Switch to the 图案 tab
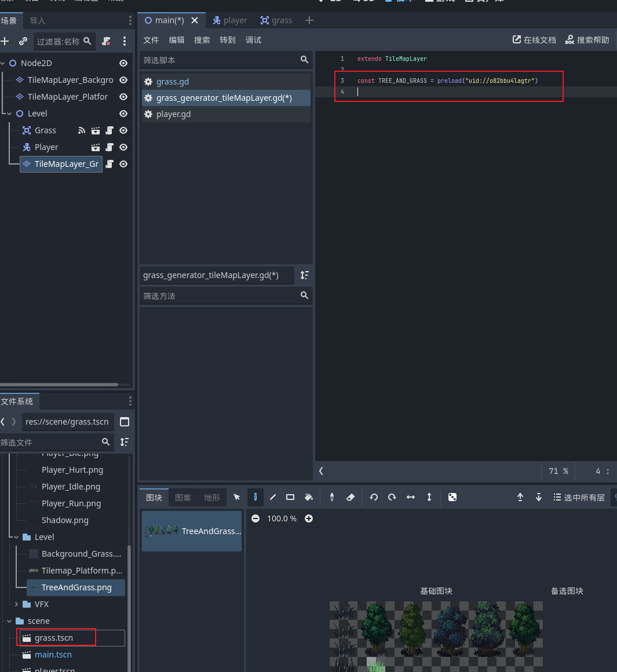Image resolution: width=617 pixels, height=672 pixels. click(x=183, y=497)
